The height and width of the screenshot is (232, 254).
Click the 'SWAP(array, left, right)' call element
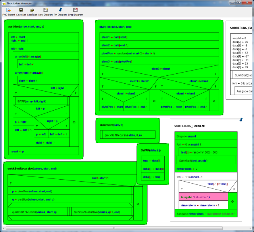41,101
